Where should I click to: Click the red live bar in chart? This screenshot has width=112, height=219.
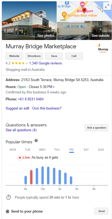point(31,177)
